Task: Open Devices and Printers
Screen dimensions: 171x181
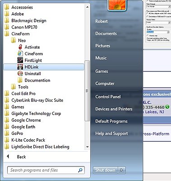Action: click(x=114, y=109)
